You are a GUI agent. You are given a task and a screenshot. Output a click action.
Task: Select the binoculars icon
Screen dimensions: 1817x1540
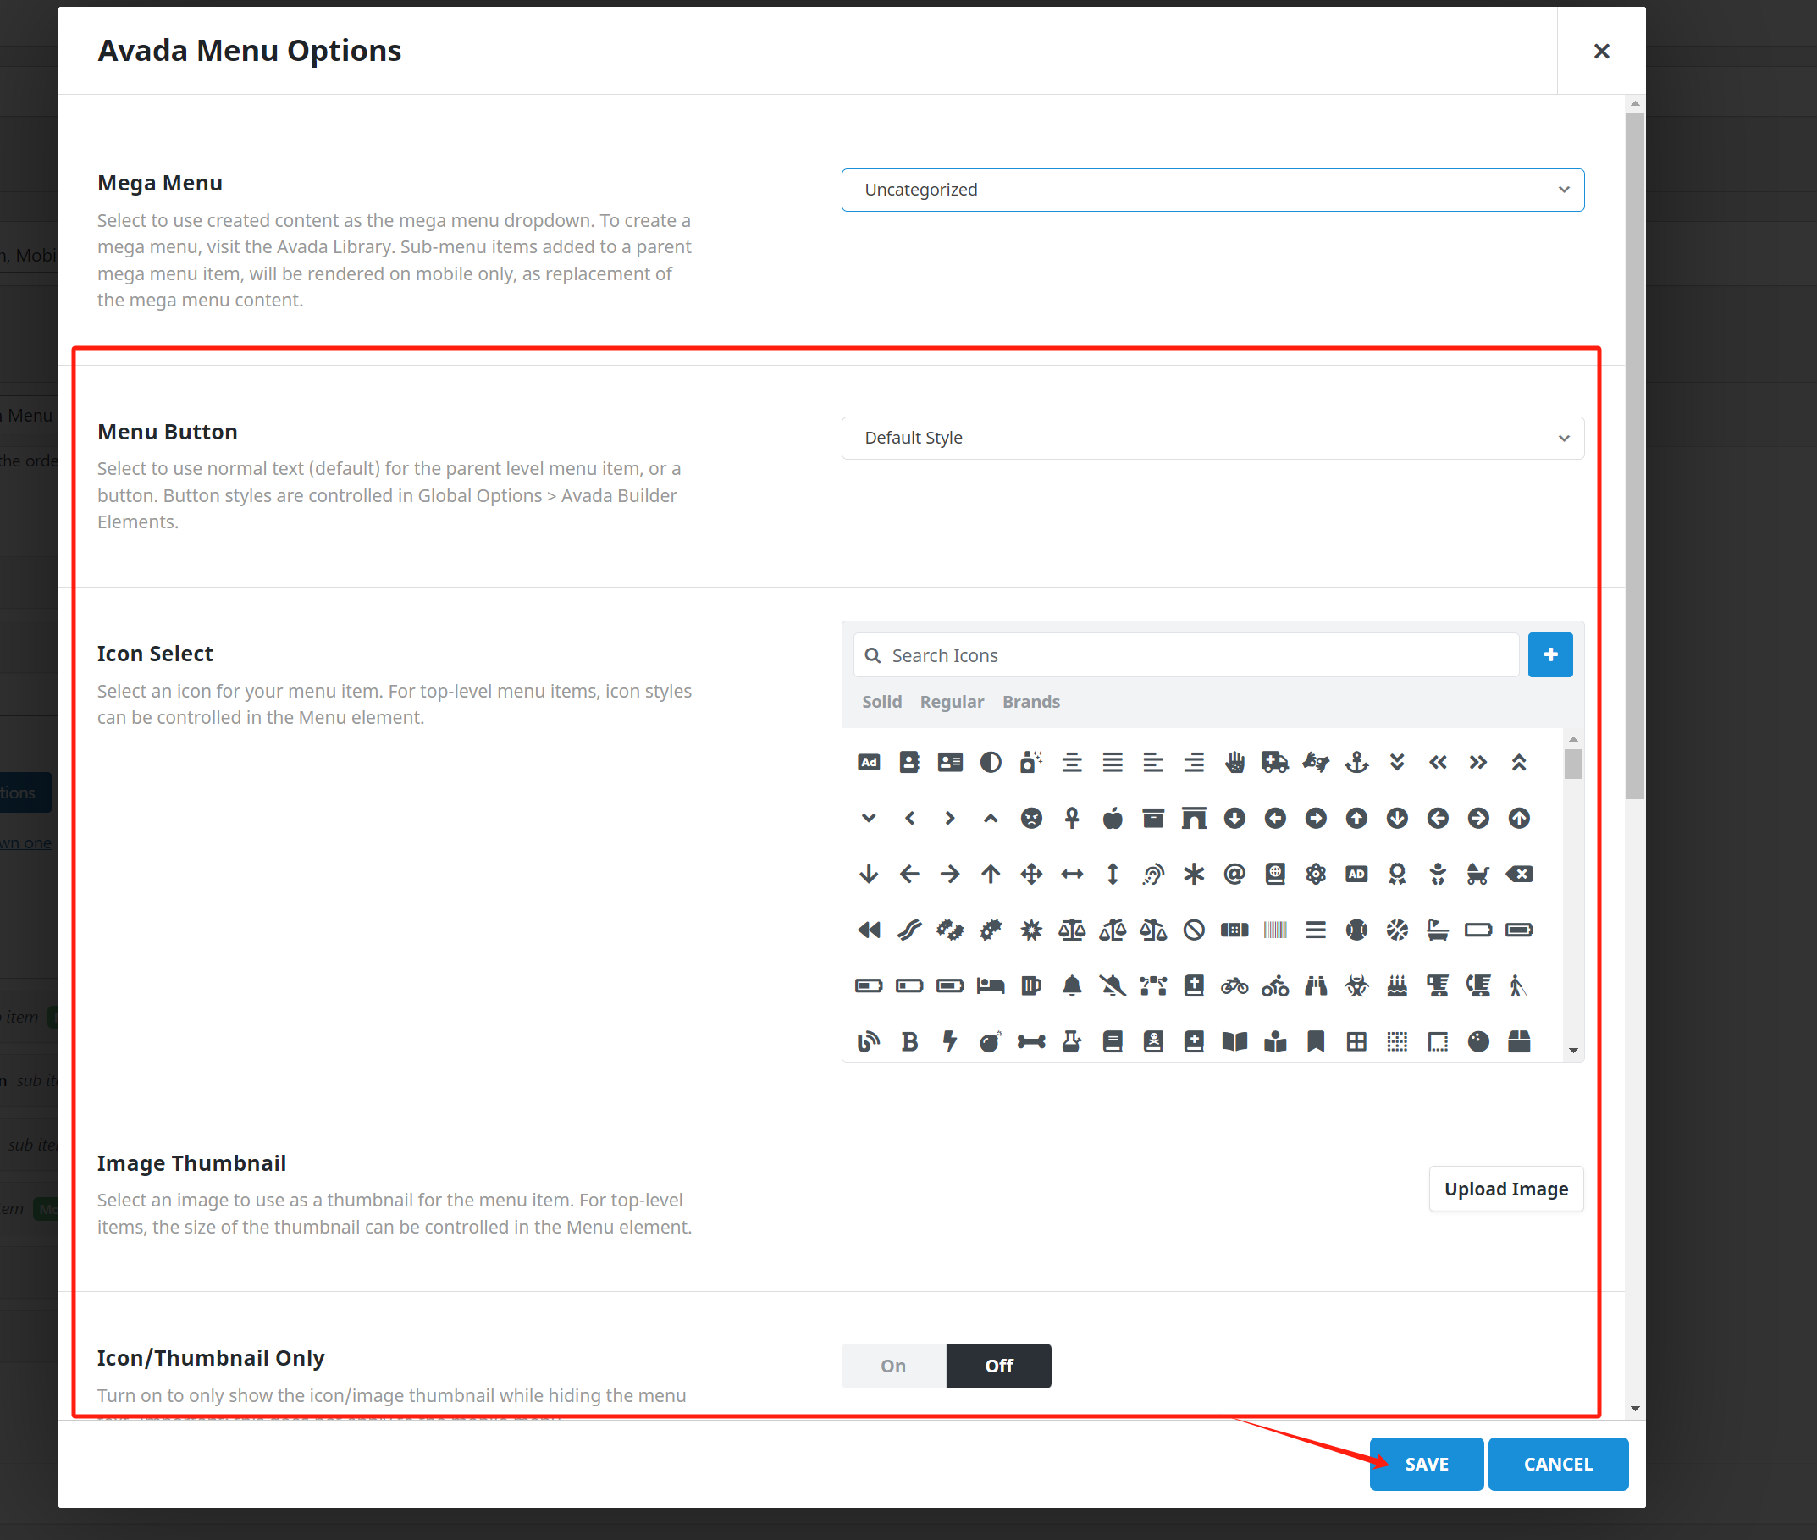click(1315, 985)
